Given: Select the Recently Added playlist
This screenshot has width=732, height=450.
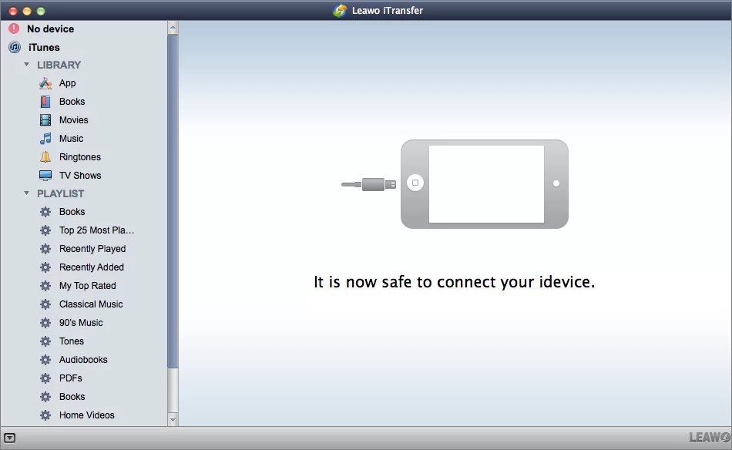Looking at the screenshot, I should [x=92, y=267].
